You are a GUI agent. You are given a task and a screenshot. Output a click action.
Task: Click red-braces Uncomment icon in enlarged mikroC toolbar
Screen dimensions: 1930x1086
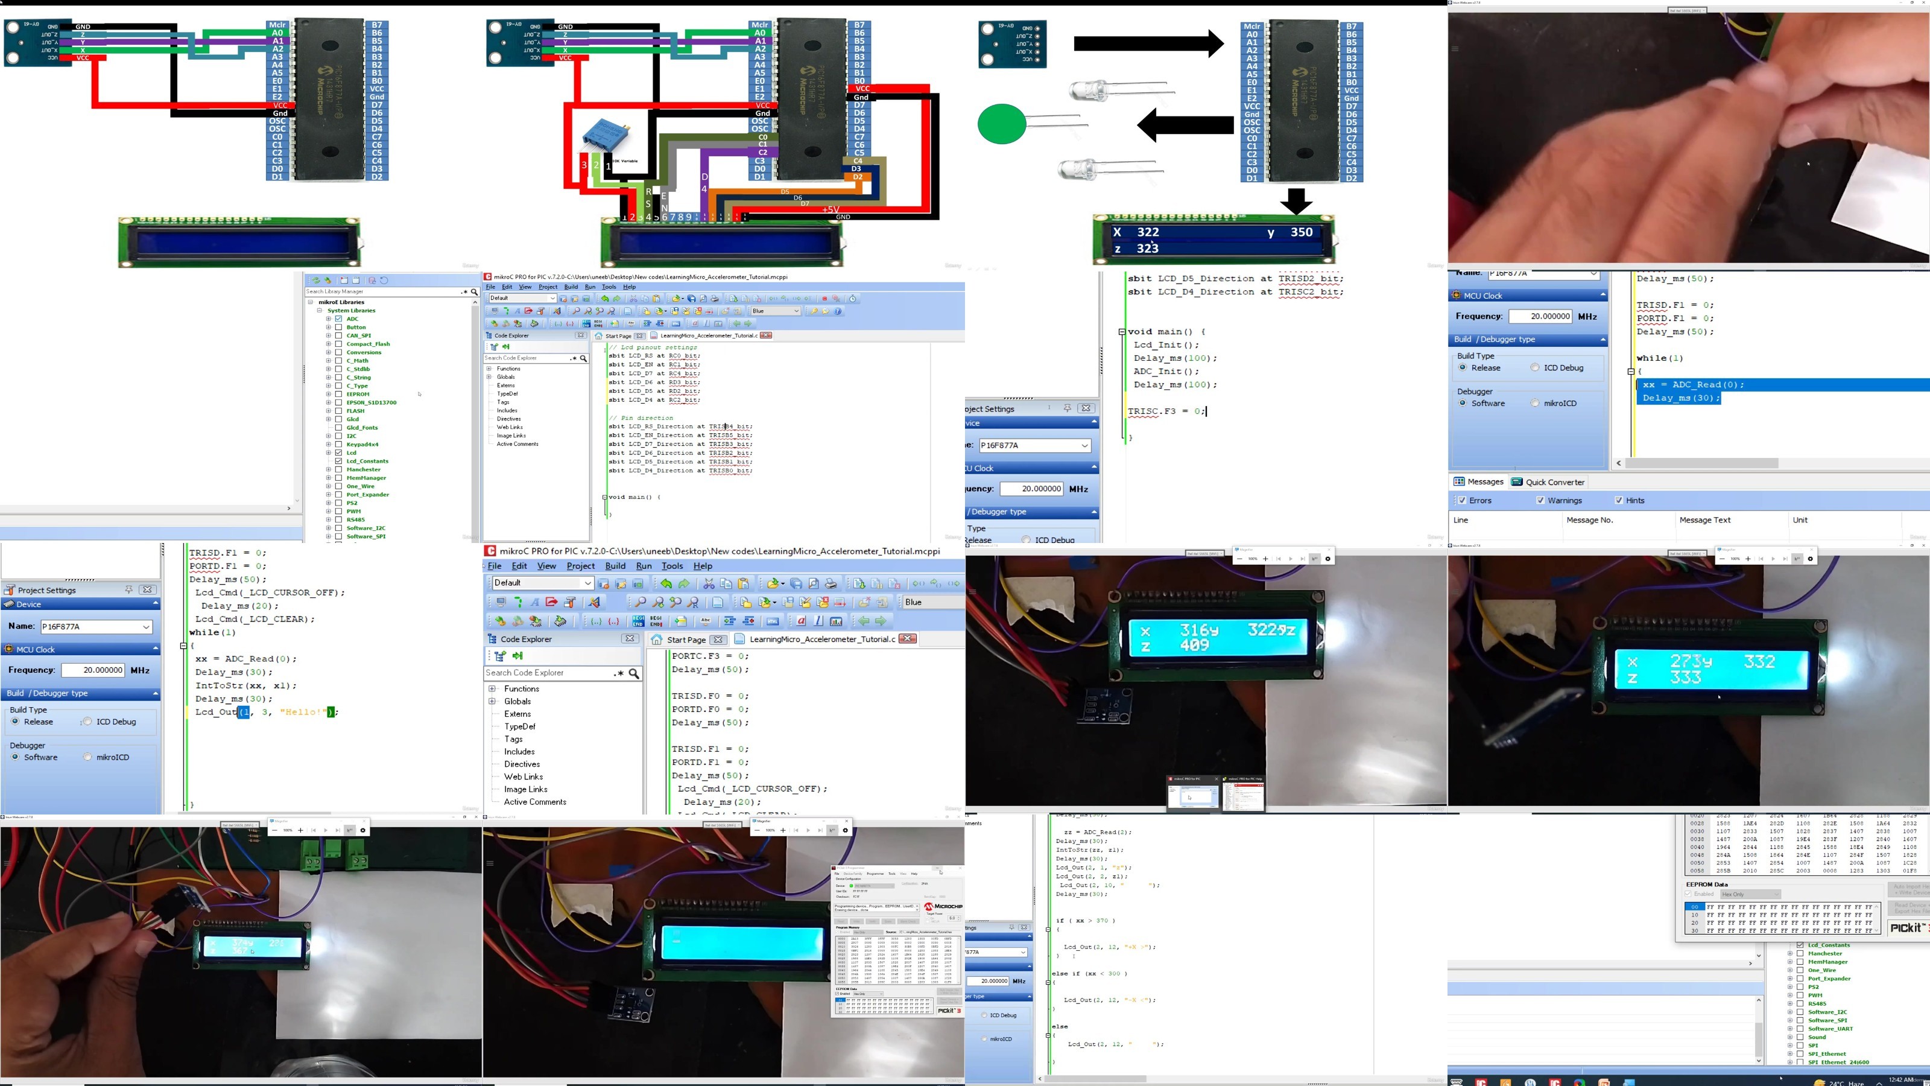point(615,621)
